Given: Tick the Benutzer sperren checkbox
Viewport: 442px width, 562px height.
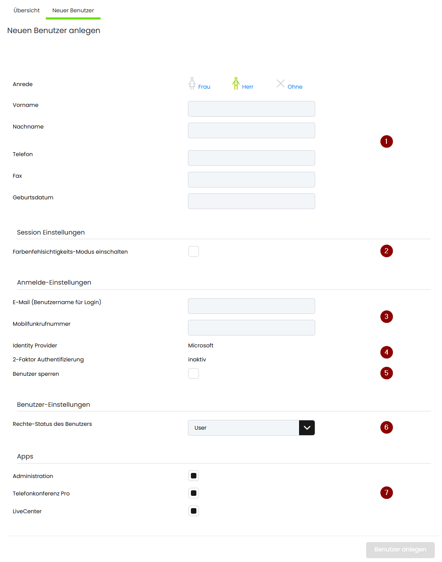Looking at the screenshot, I should coord(193,373).
